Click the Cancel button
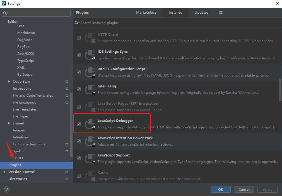 point(244,189)
